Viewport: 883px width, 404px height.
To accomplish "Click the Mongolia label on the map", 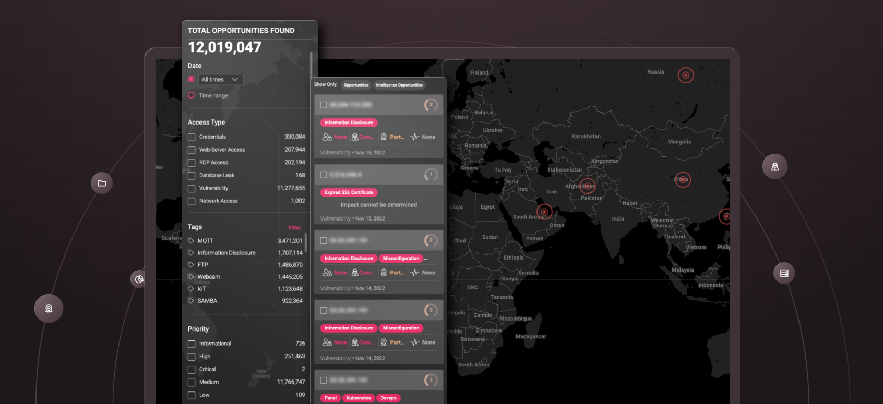I will click(x=679, y=142).
